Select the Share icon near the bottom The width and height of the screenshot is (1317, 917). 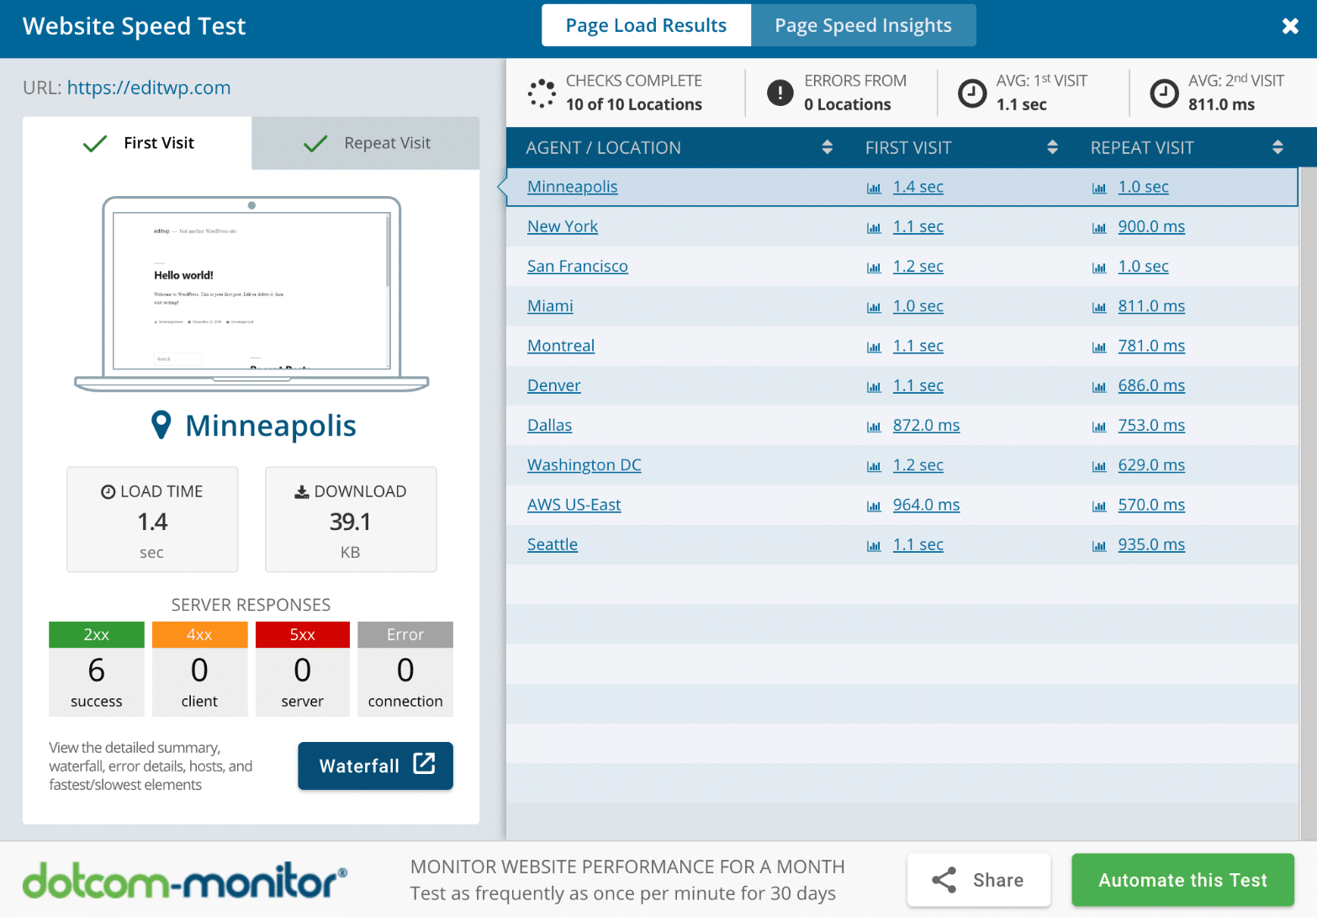(944, 879)
